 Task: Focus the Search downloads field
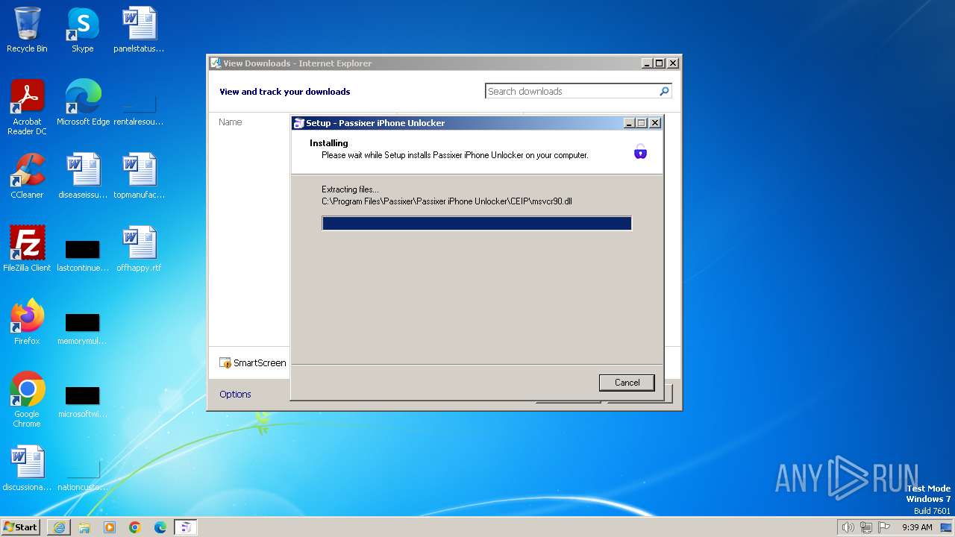[571, 91]
